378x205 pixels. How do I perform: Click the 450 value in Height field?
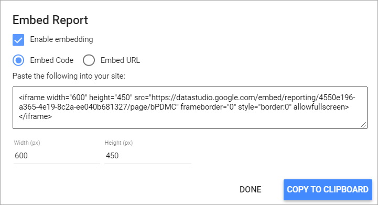point(112,156)
